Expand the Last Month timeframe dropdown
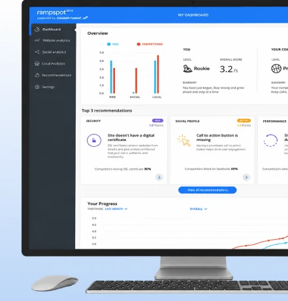This screenshot has height=301, width=288. [x=116, y=209]
